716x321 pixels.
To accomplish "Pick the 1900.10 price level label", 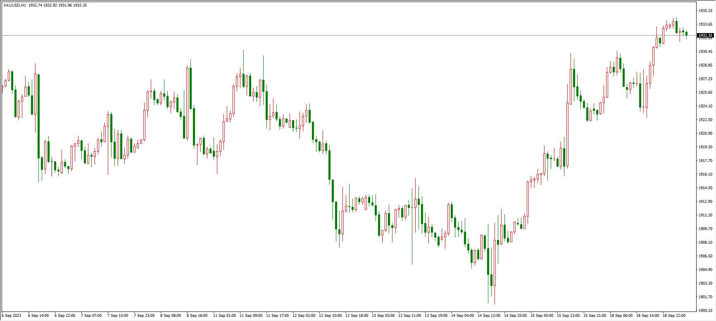I will (705, 311).
